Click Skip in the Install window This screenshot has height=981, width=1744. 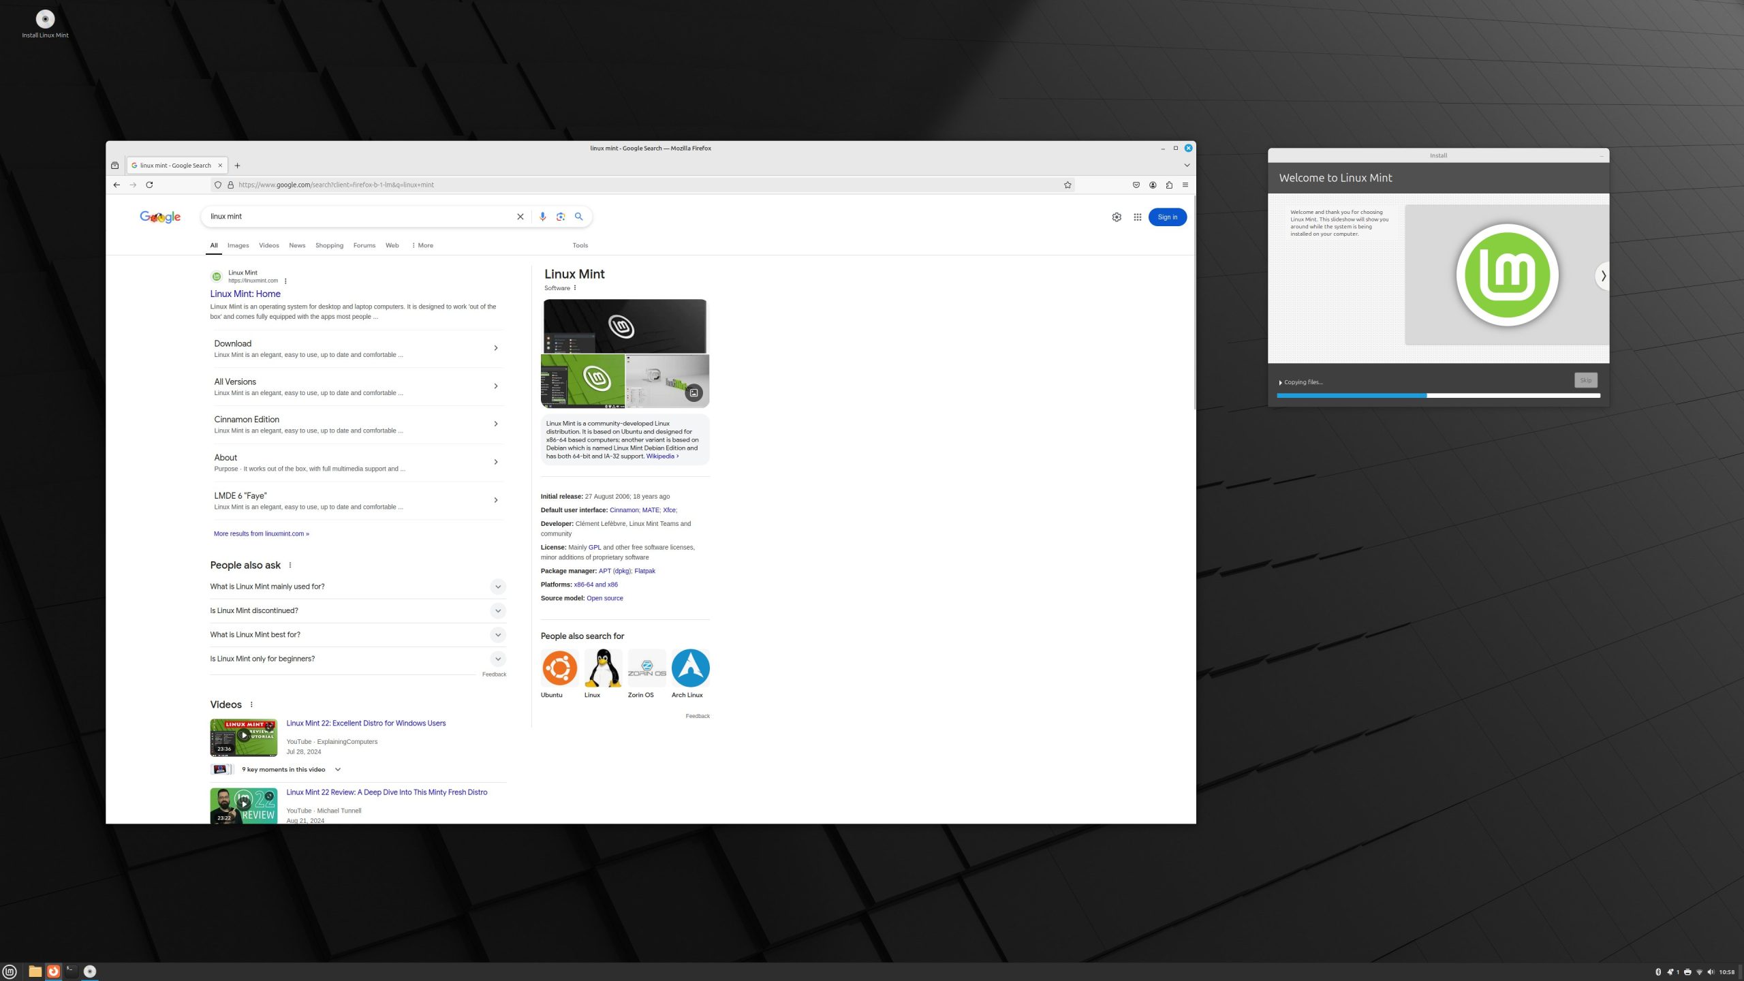click(1586, 380)
